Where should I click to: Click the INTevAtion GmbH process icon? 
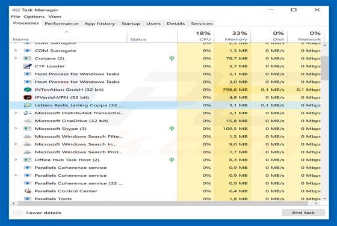28,90
